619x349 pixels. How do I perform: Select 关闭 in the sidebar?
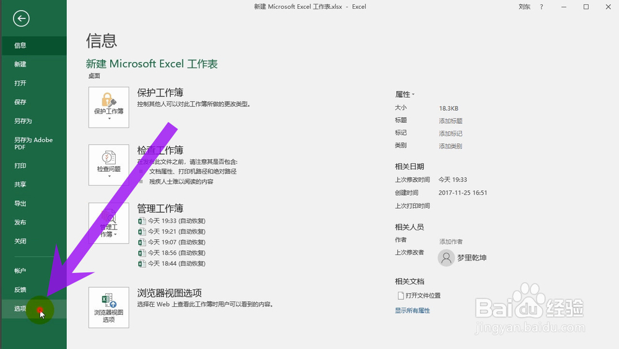coord(34,241)
